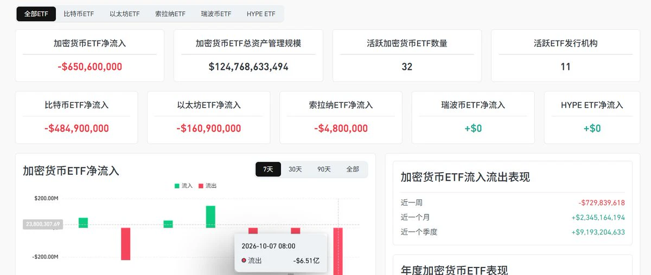
Task: Switch to the 比特币ETF tab
Action: click(79, 14)
